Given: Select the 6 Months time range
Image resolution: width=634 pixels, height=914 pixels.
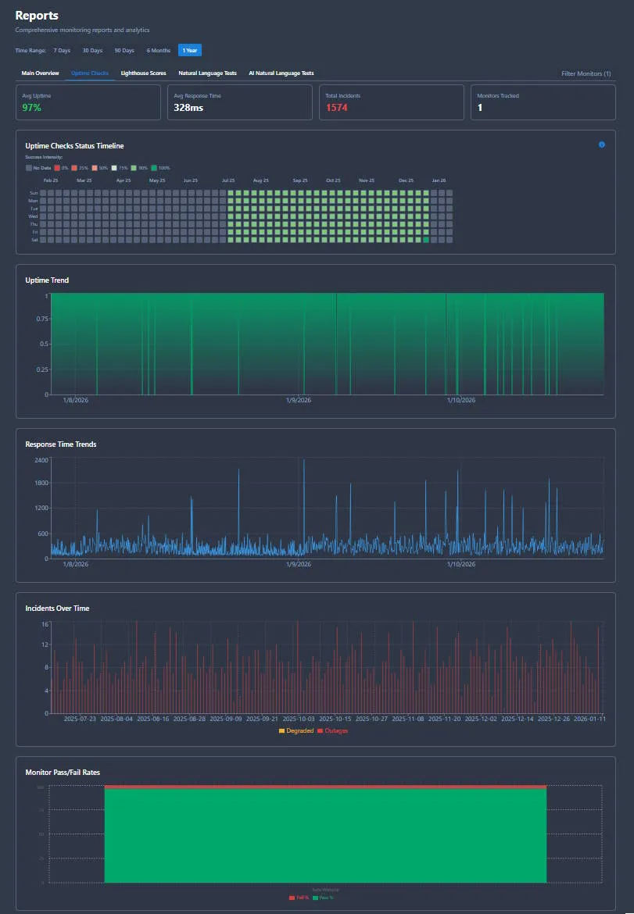Looking at the screenshot, I should coord(157,50).
